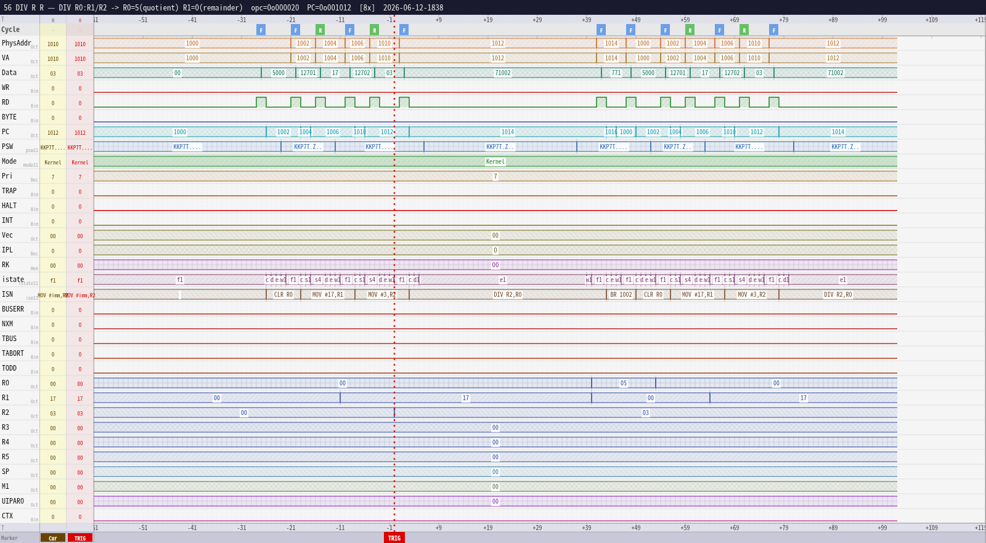
Task: Select the red TRIG button in the Marker row
Action: 80,538
